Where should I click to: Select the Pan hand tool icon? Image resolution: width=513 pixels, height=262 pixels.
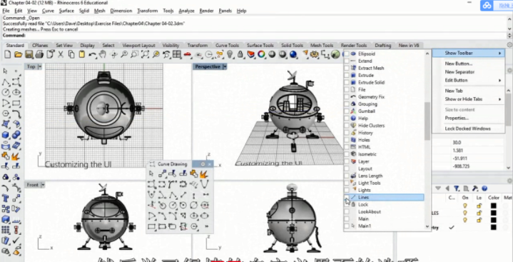click(x=103, y=54)
